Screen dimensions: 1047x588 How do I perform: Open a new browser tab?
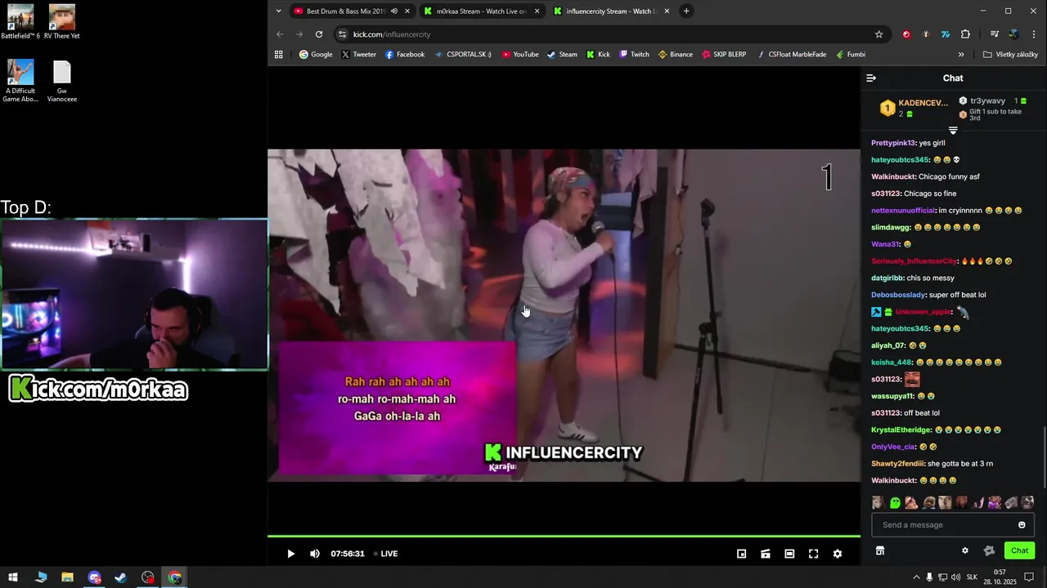tap(686, 11)
